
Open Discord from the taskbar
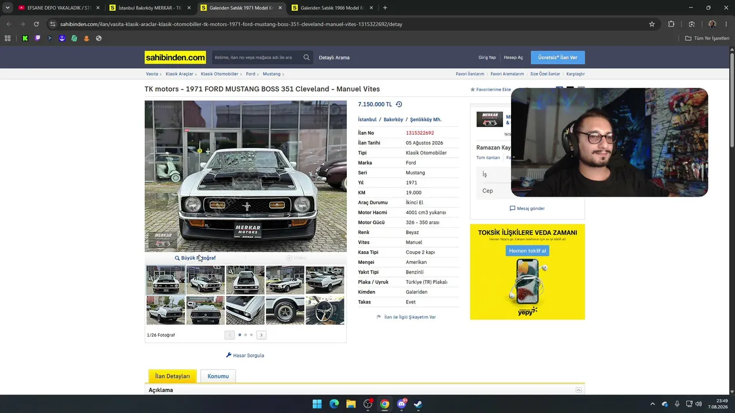pos(401,404)
